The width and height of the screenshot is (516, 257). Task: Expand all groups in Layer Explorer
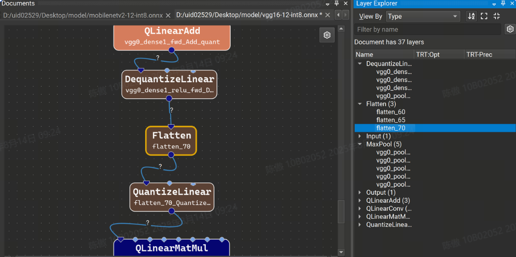(484, 16)
